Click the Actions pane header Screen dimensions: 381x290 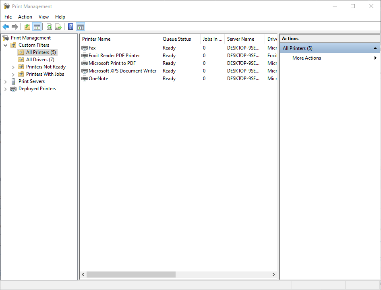click(x=329, y=39)
